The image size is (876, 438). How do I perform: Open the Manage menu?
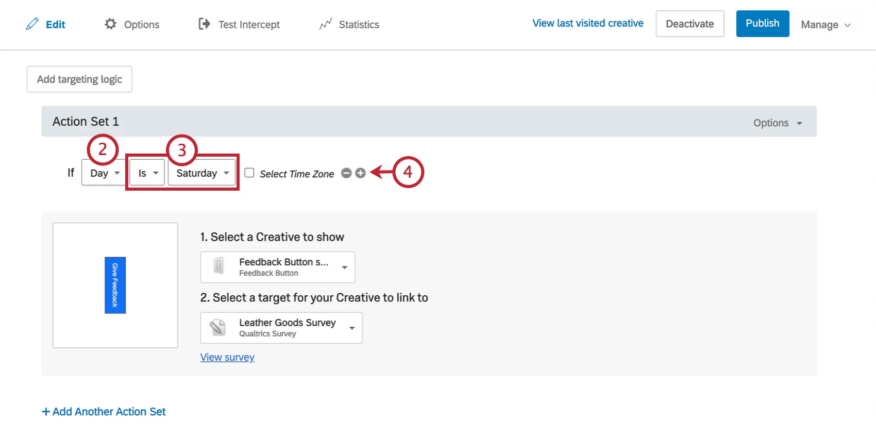tap(825, 25)
